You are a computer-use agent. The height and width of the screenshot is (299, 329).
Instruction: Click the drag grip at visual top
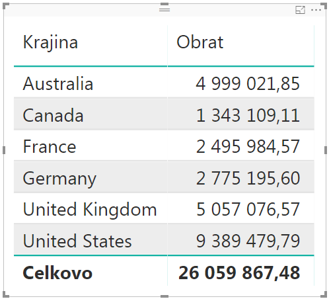point(164,10)
